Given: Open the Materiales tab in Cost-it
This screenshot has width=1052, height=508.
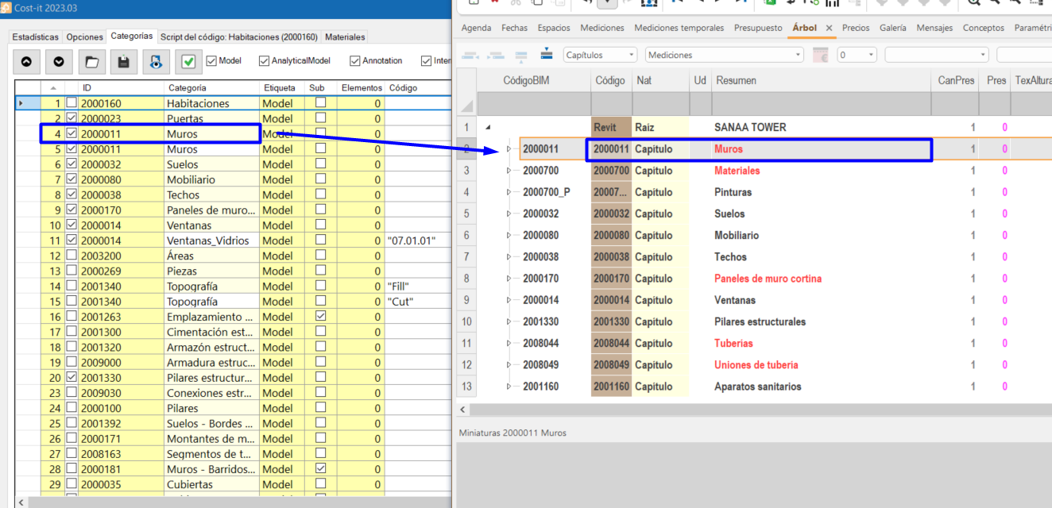Looking at the screenshot, I should click(345, 37).
